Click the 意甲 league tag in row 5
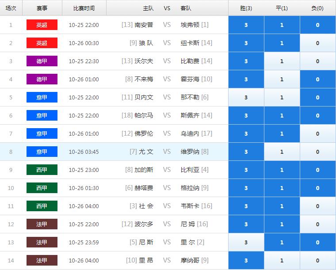 42,97
